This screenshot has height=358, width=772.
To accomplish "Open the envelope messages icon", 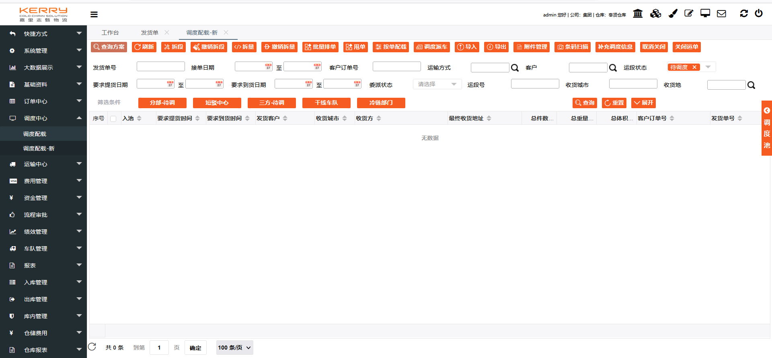I will pos(722,14).
